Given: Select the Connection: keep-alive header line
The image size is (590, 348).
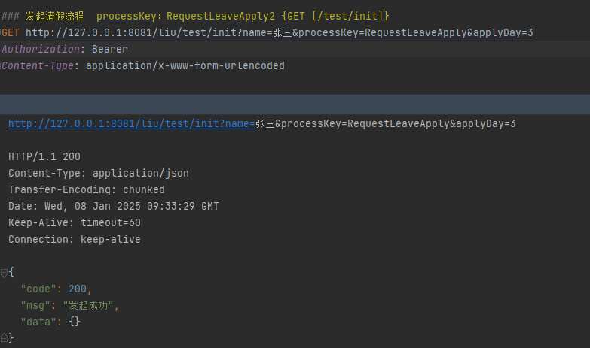Looking at the screenshot, I should pos(75,239).
